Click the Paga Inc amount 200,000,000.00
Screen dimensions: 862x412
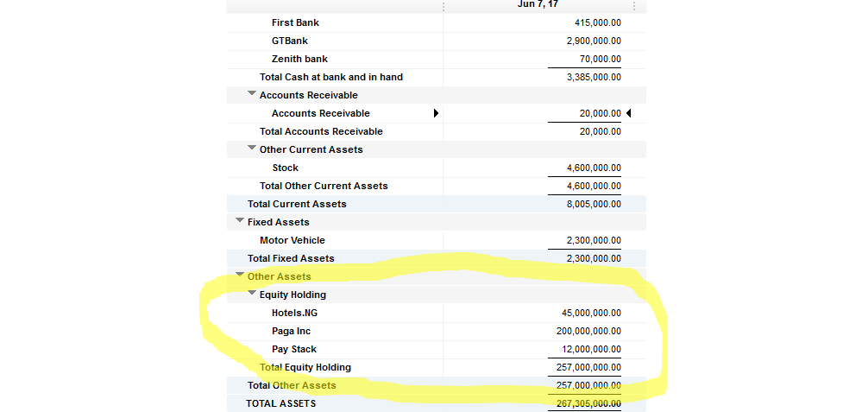pyautogui.click(x=588, y=331)
